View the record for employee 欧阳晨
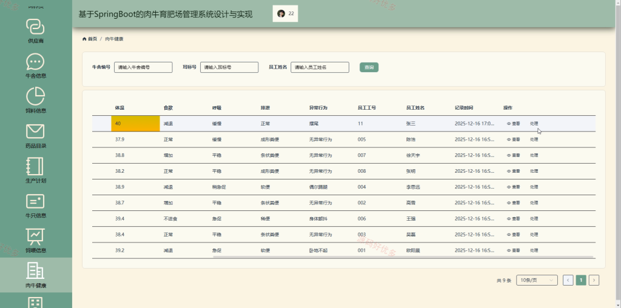 [x=513, y=250]
